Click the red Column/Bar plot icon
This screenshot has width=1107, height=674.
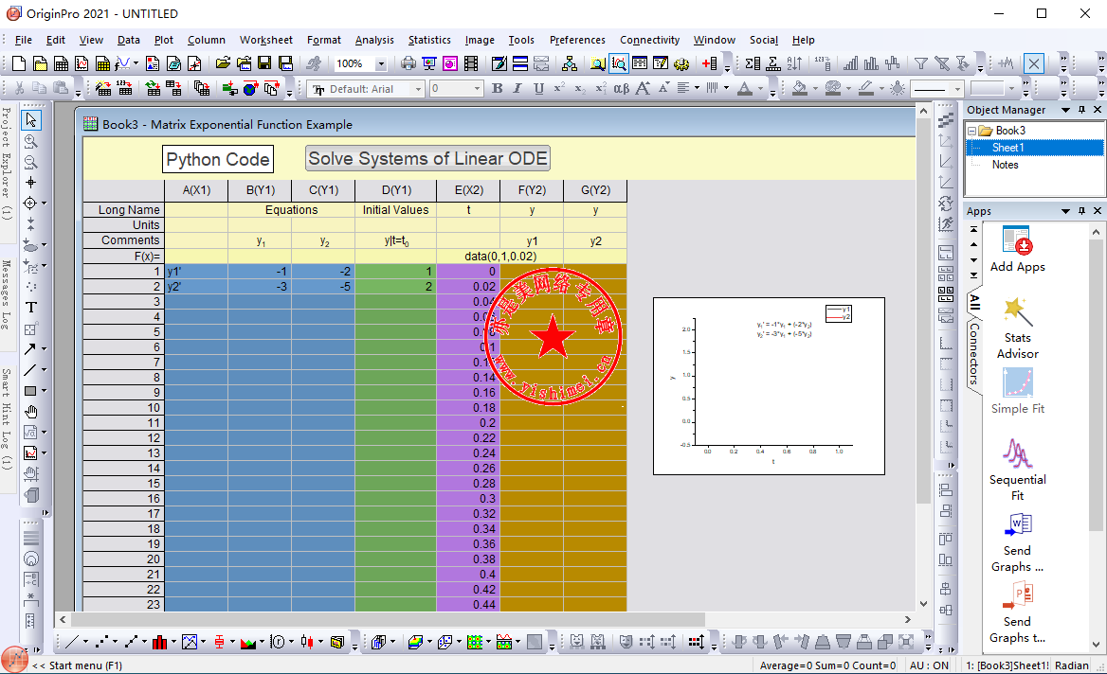pos(160,642)
